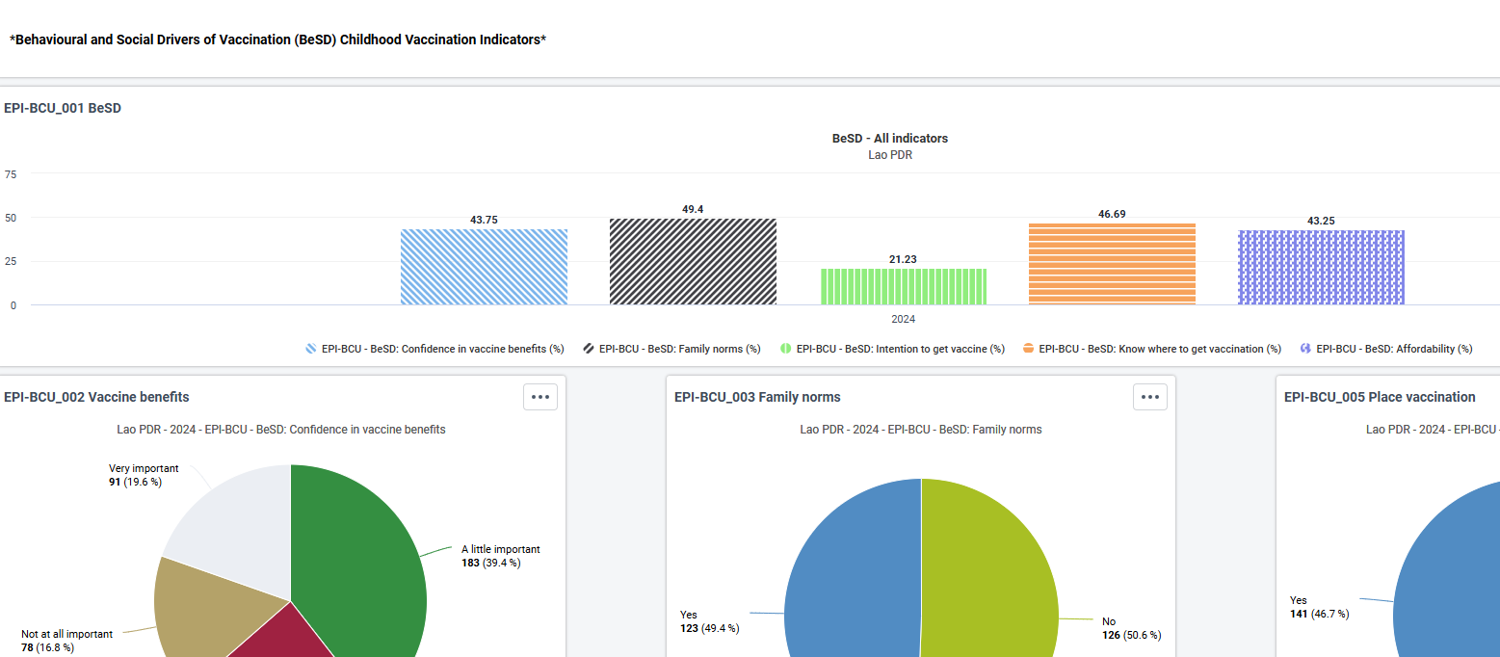Toggle the Intention to get vaccine legend label
1500x657 pixels.
pyautogui.click(x=901, y=349)
